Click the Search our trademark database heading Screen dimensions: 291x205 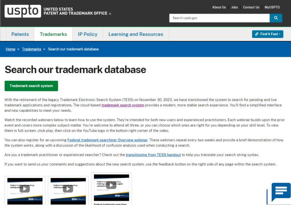pyautogui.click(x=75, y=70)
